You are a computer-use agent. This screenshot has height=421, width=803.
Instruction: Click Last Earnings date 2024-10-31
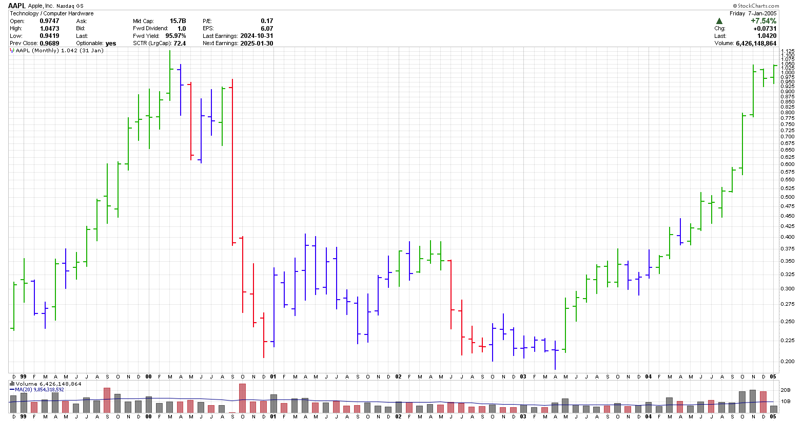pos(257,36)
